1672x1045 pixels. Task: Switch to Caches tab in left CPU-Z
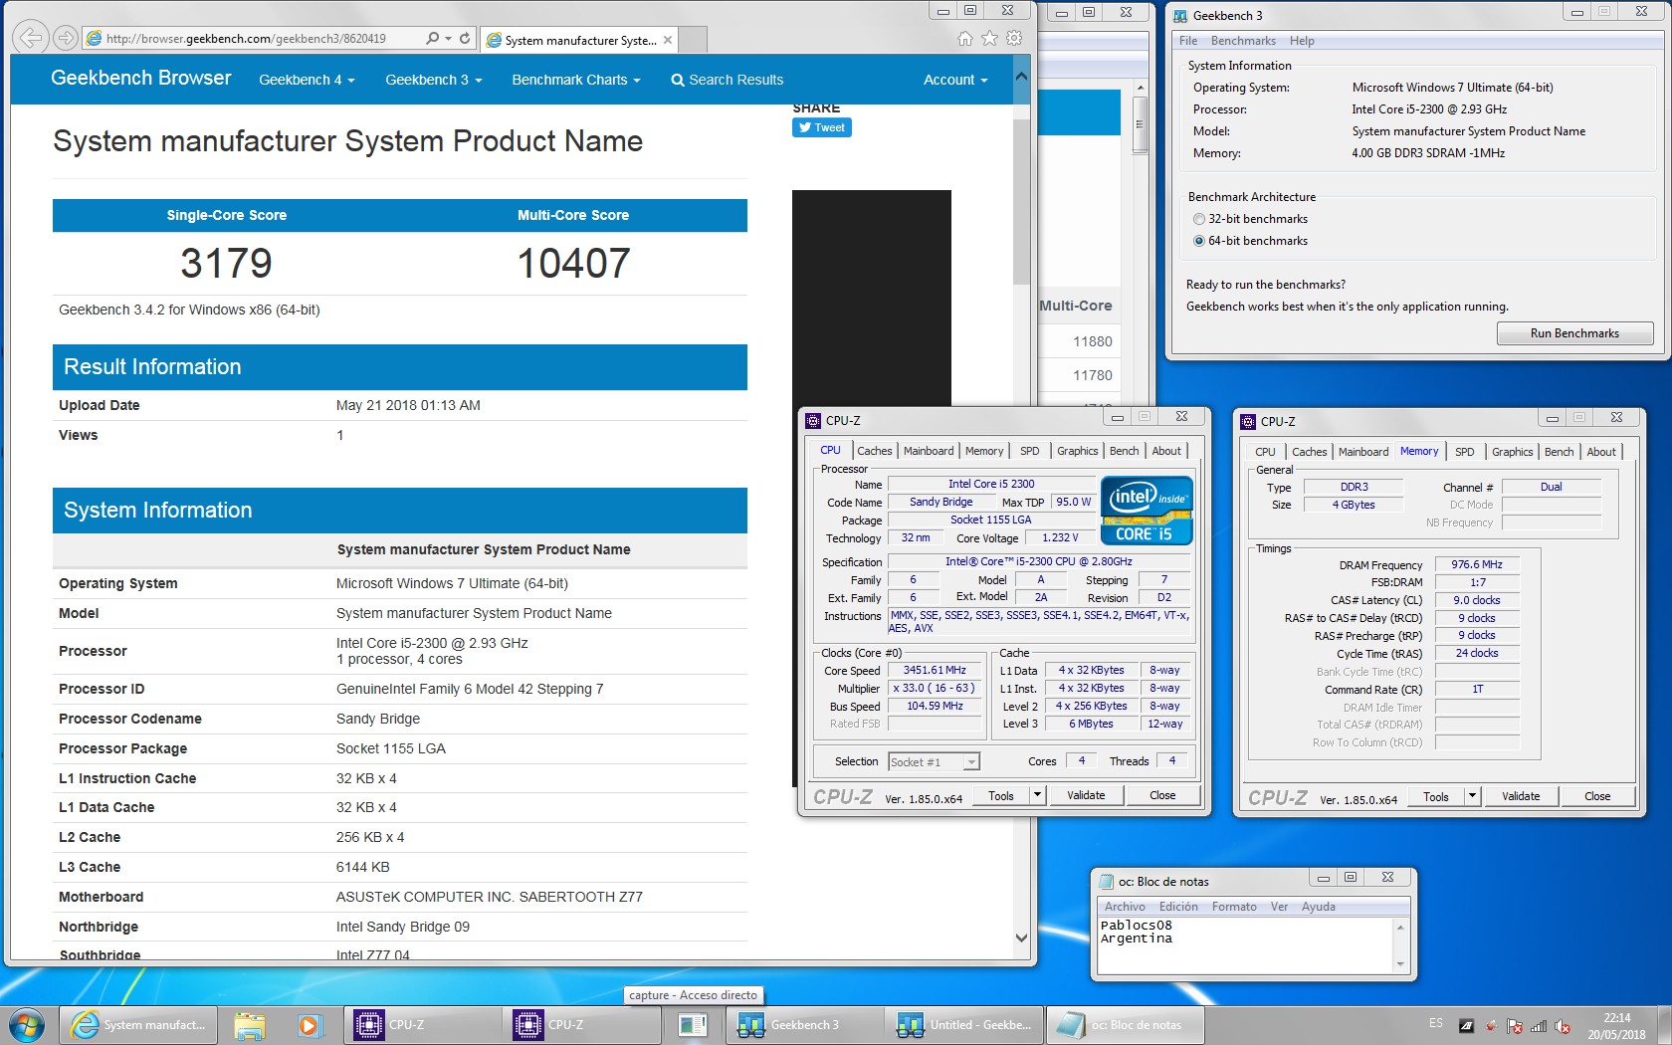point(874,451)
